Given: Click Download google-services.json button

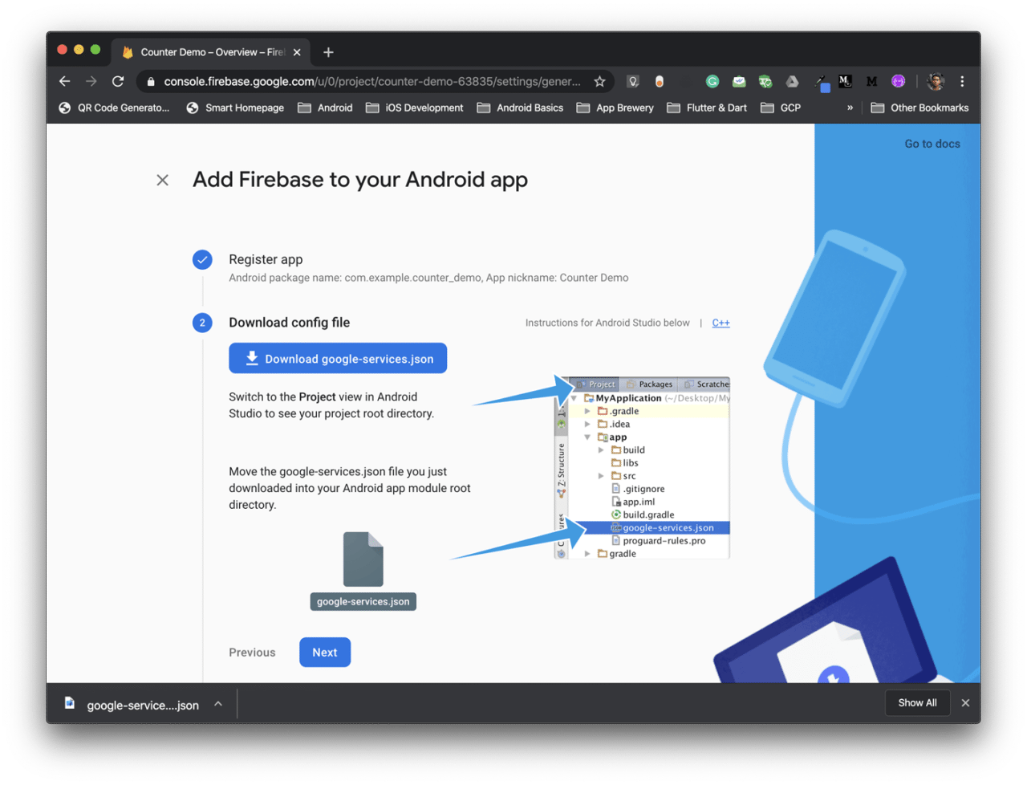Looking at the screenshot, I should point(338,358).
